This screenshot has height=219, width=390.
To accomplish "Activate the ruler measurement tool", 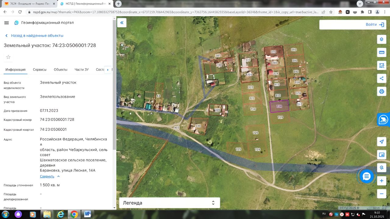I will [381, 52].
